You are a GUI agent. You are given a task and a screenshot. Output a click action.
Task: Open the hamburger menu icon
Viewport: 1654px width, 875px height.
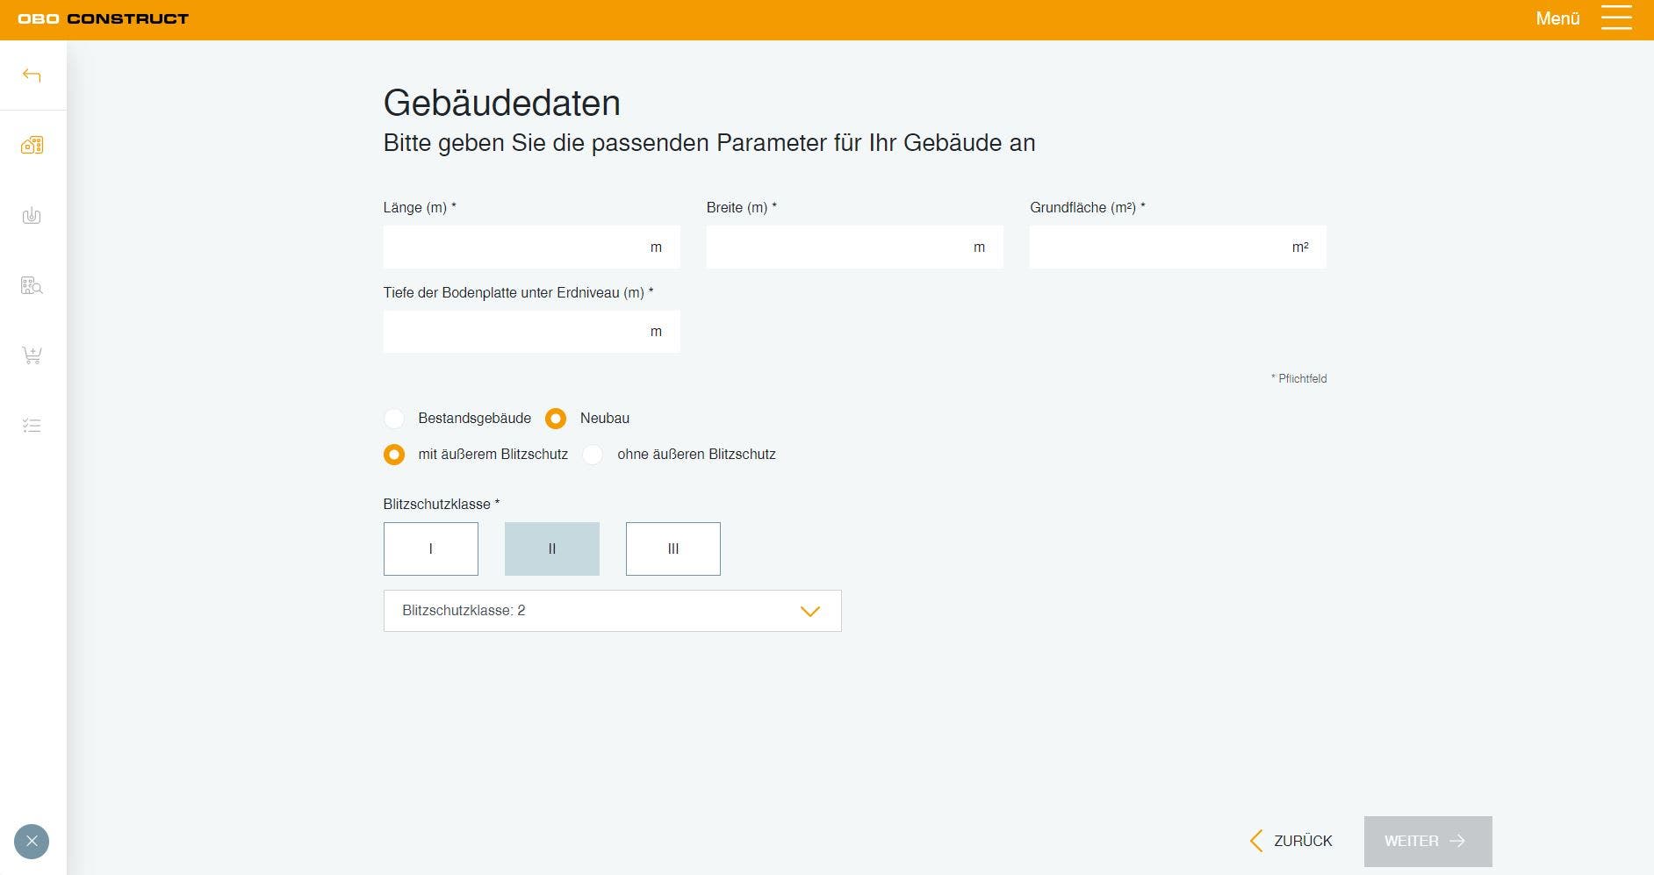[1616, 18]
